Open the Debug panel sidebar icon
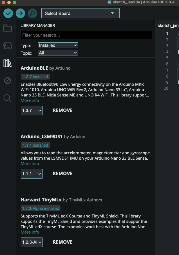Viewport: 179px width, 255px height. coord(7,81)
